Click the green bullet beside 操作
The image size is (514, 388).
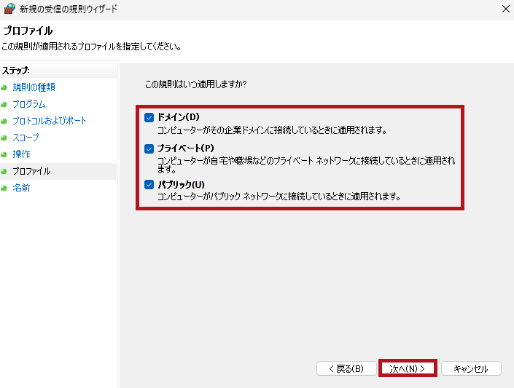(x=4, y=154)
